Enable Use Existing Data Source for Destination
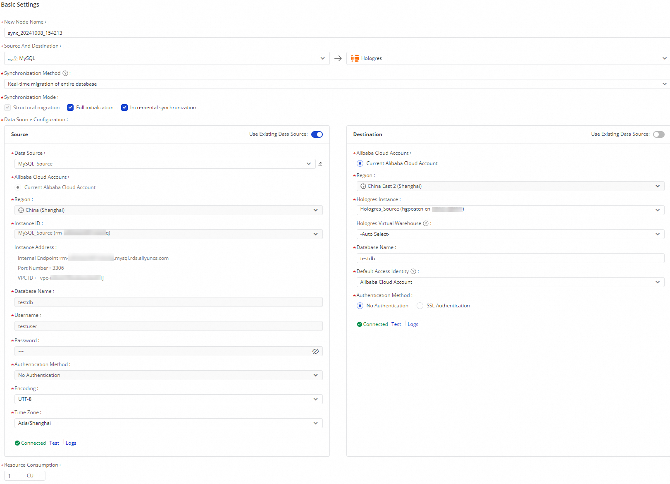Image resolution: width=670 pixels, height=484 pixels. point(659,134)
